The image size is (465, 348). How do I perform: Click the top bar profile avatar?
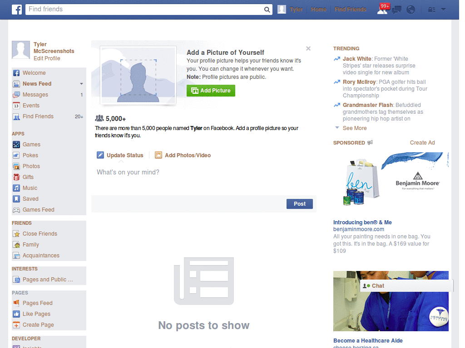coord(282,10)
